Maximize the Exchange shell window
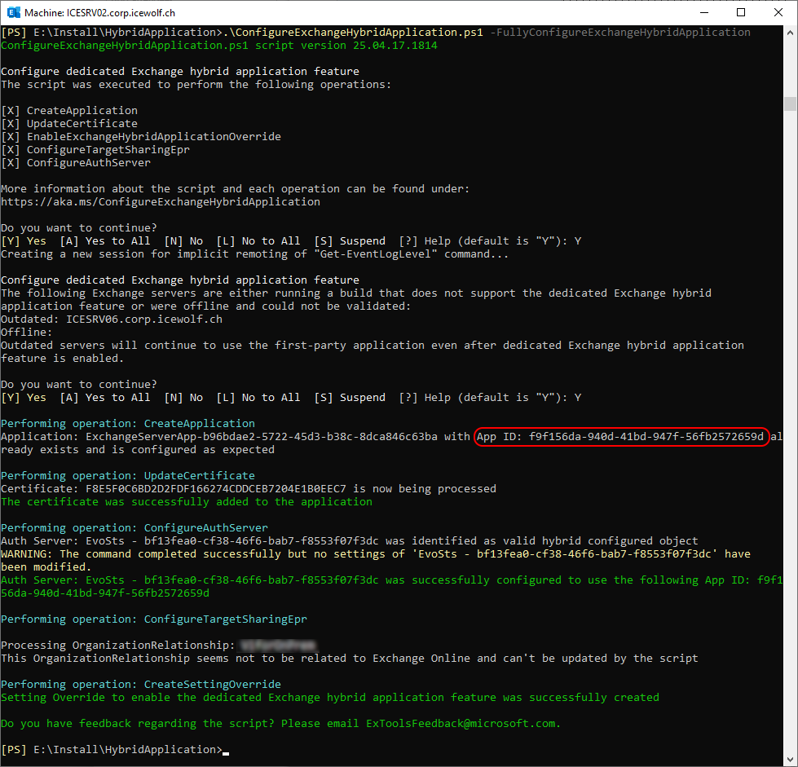Viewport: 798px width, 767px height. 741,13
